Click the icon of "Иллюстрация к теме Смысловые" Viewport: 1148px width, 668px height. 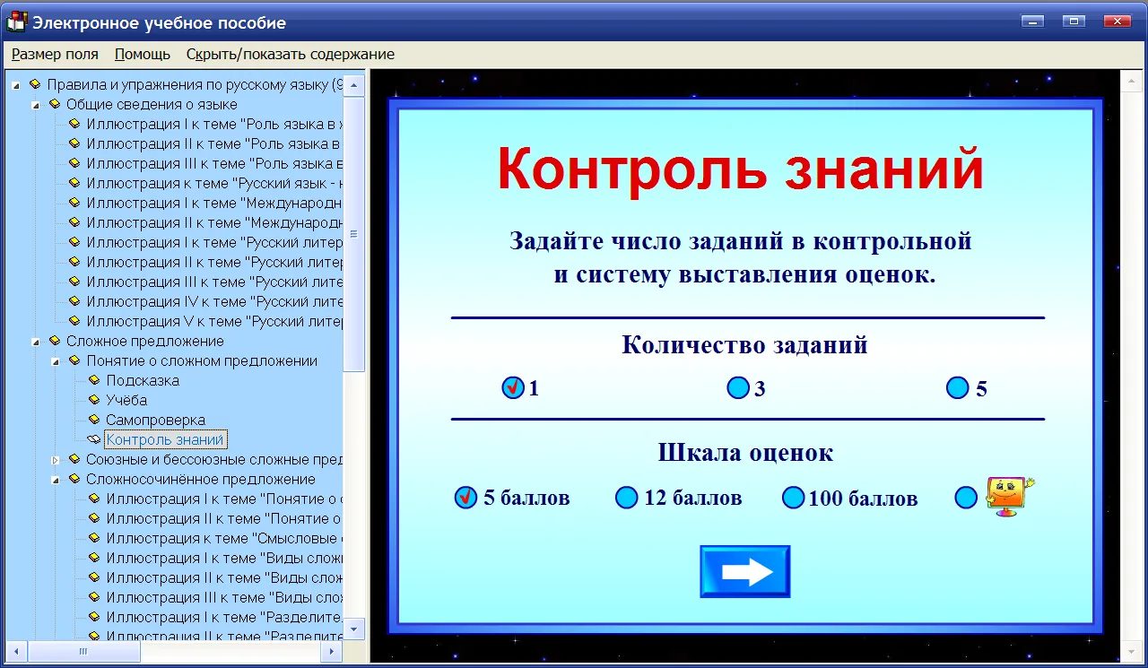(94, 538)
